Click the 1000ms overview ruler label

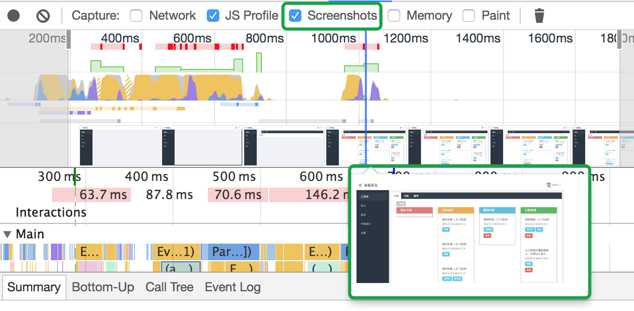pyautogui.click(x=334, y=38)
